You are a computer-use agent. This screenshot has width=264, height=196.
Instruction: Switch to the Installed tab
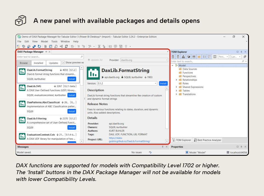click(x=38, y=63)
